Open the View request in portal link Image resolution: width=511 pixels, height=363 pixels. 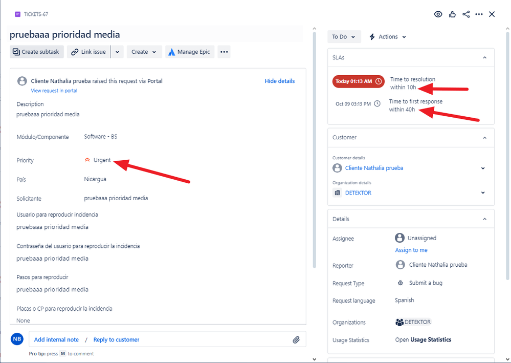tap(54, 91)
